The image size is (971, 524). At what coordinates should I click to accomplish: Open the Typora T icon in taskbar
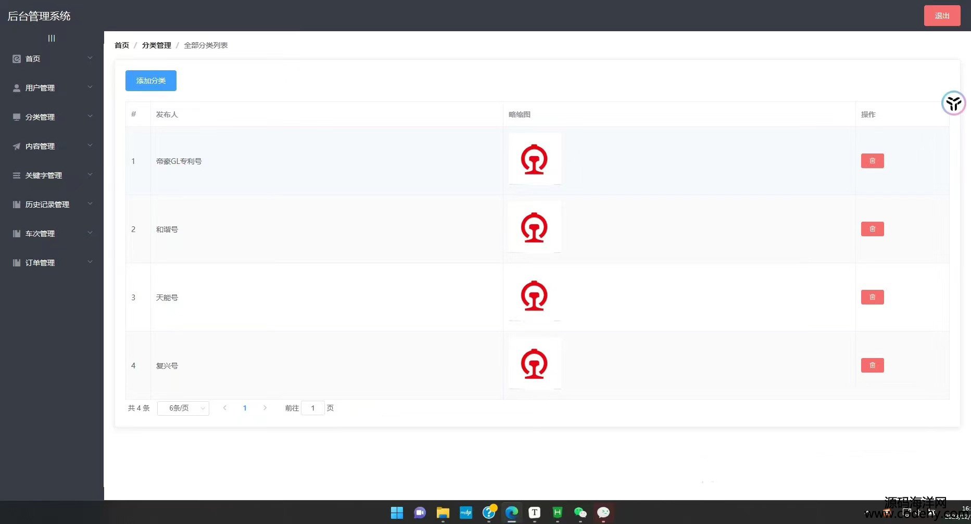535,513
